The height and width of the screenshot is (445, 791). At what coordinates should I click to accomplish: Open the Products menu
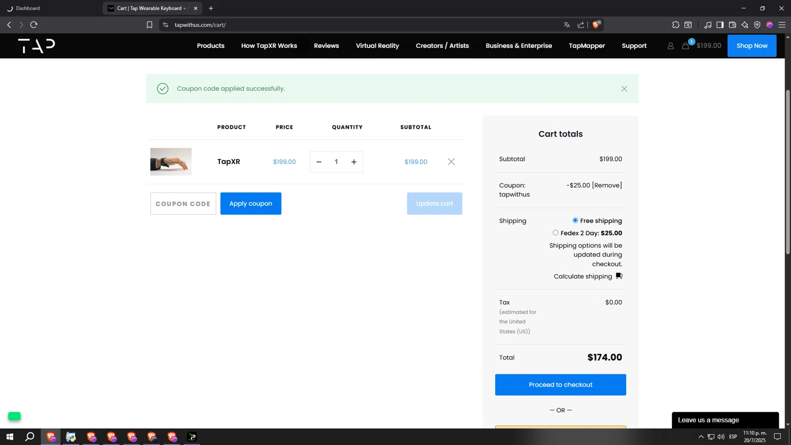(x=210, y=46)
